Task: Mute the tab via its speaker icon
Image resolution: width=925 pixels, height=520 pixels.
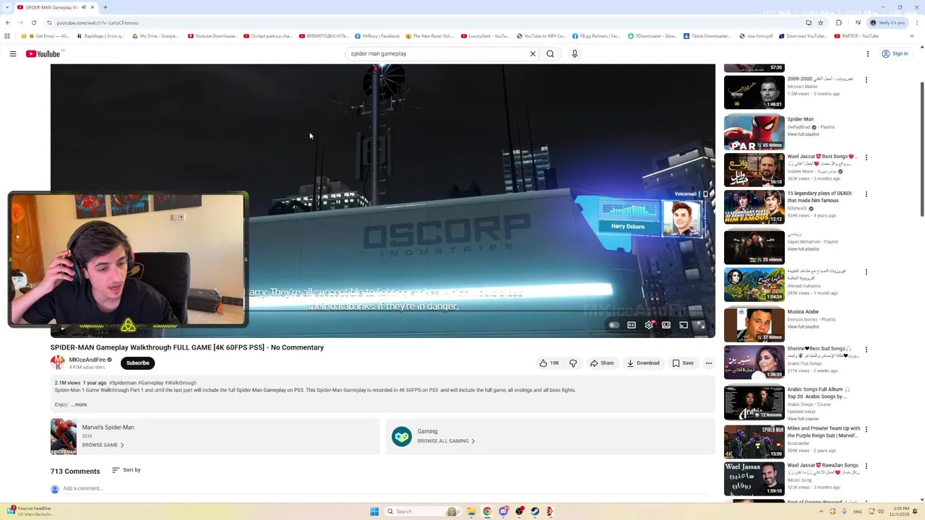Action: pyautogui.click(x=83, y=7)
